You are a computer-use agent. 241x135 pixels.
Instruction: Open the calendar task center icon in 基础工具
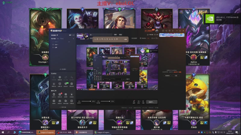click(x=54, y=95)
